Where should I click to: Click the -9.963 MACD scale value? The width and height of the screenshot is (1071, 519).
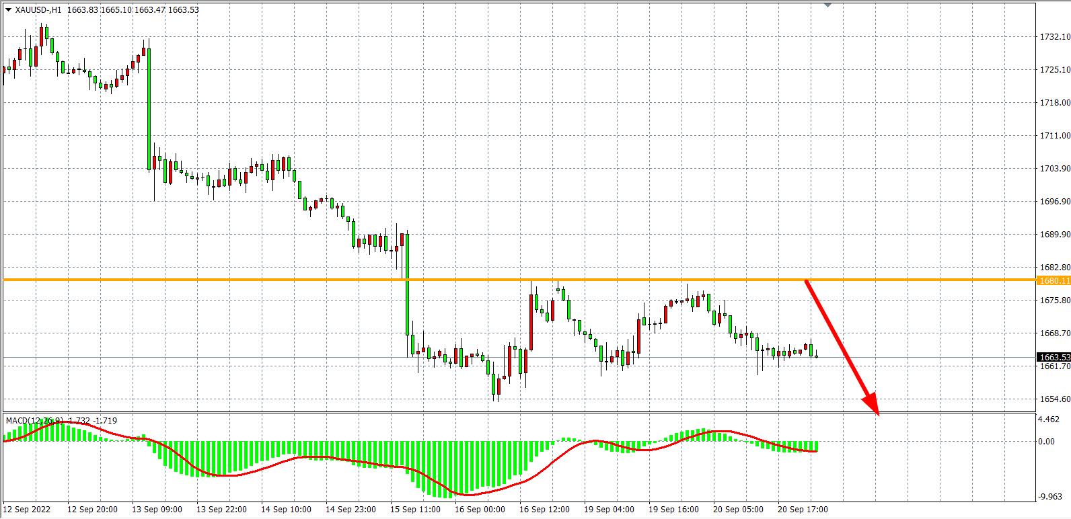point(1049,497)
